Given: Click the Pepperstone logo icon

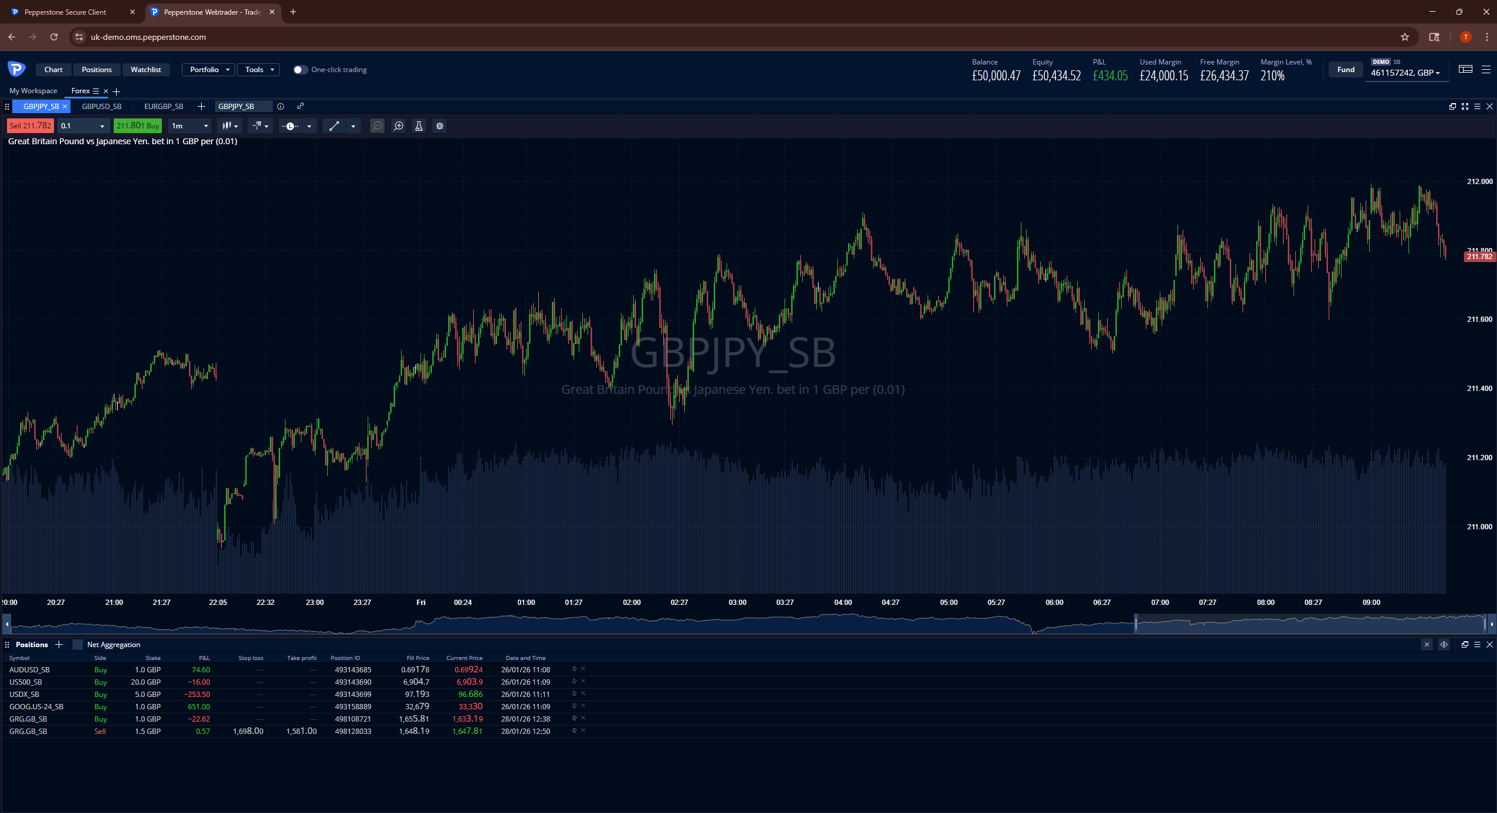Looking at the screenshot, I should (x=16, y=69).
